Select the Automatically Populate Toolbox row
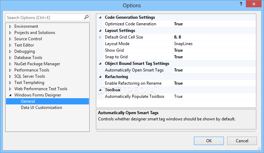The image size is (264, 153). click(180, 96)
